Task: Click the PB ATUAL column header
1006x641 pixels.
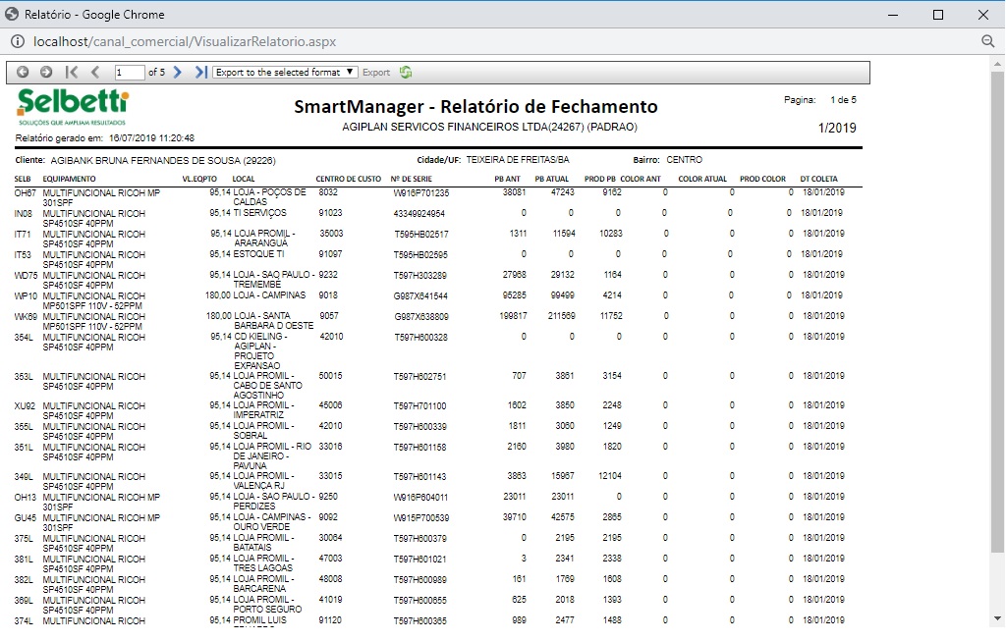Action: (x=552, y=179)
